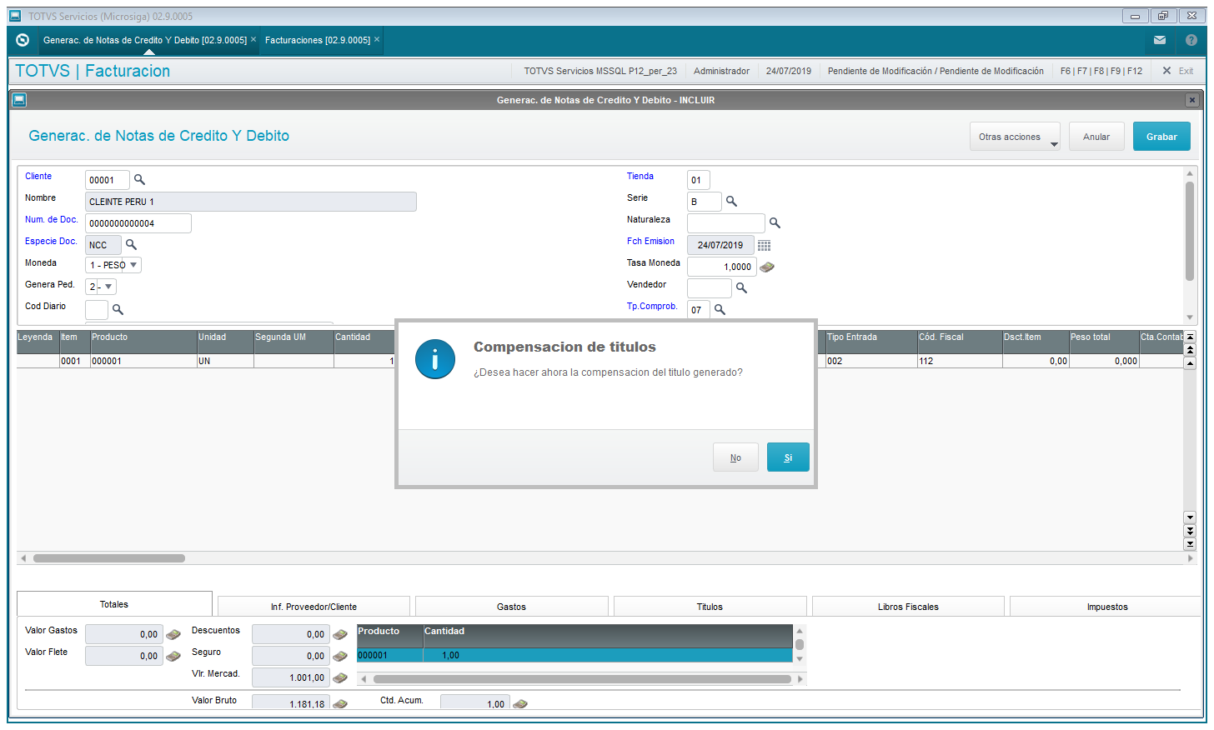The image size is (1214, 730).
Task: Click Tasa Moneda value field
Action: pyautogui.click(x=721, y=267)
